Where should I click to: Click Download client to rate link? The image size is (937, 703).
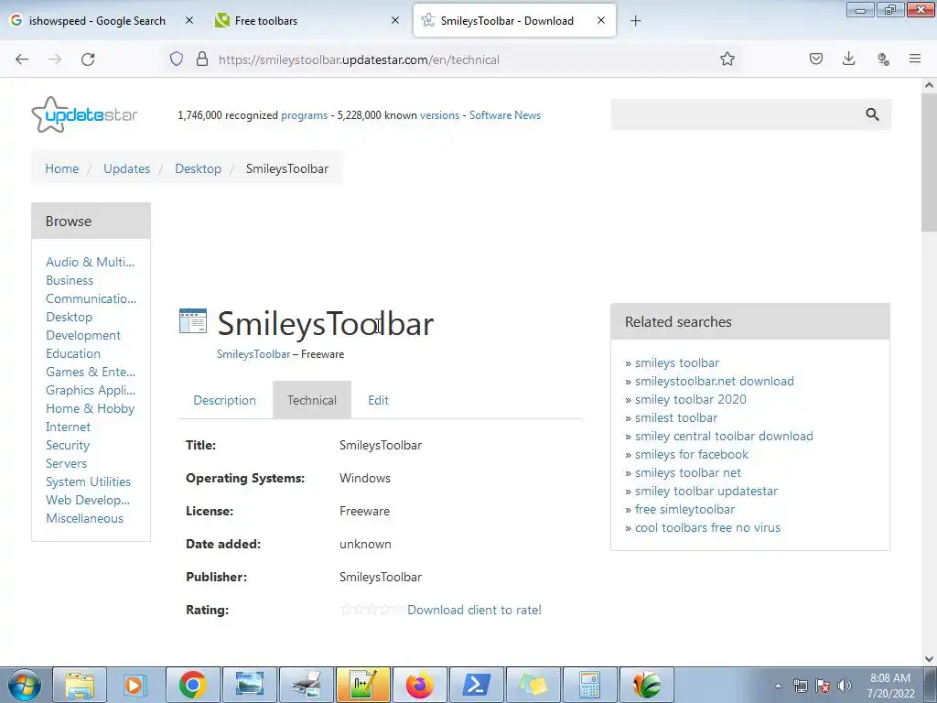point(475,610)
